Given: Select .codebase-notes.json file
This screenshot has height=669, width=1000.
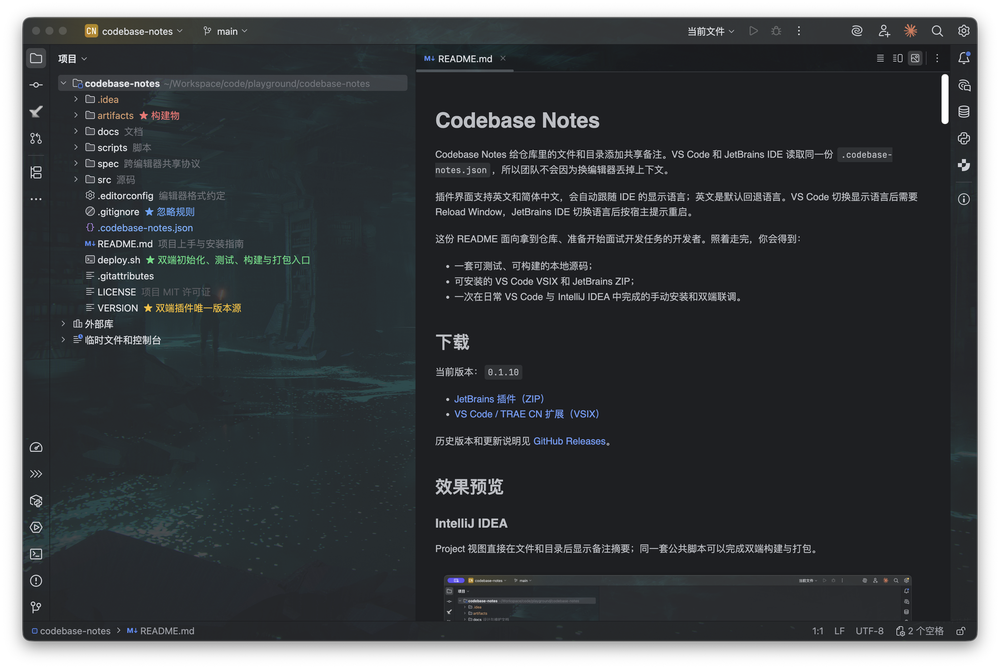Looking at the screenshot, I should tap(145, 228).
